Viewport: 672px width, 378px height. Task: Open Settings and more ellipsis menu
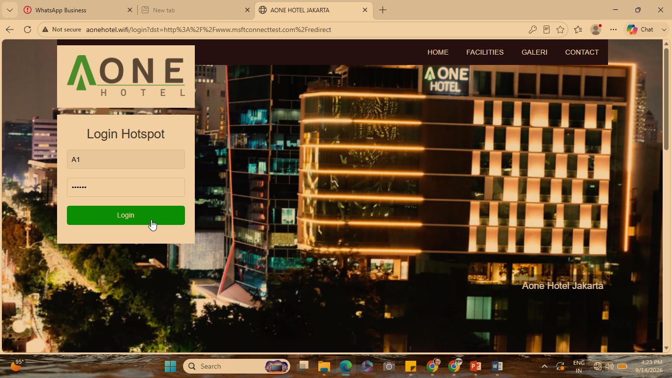pyautogui.click(x=613, y=30)
